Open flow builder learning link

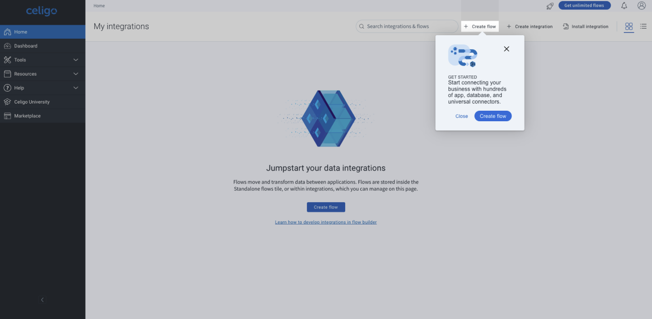[x=325, y=222]
